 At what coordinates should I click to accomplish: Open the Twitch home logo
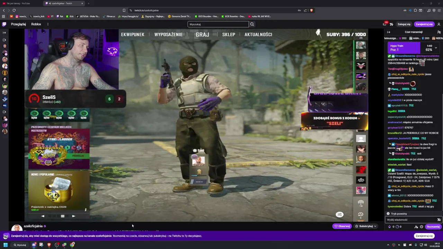(x=4, y=24)
